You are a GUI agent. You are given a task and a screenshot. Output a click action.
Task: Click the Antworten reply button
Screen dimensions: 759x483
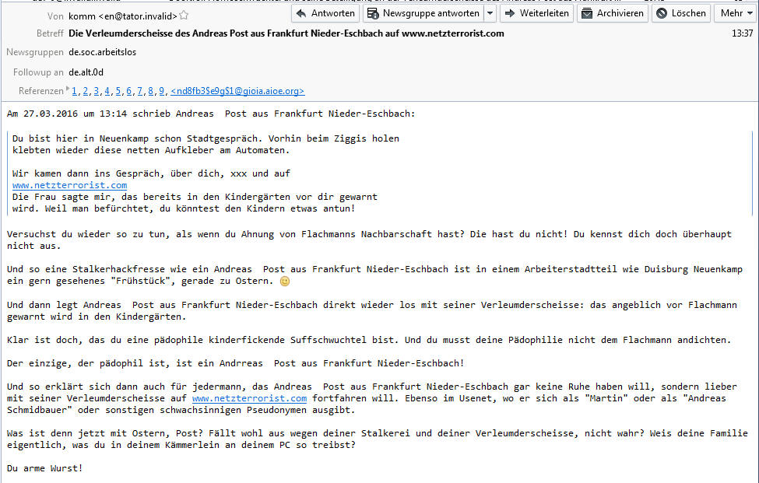click(x=325, y=13)
